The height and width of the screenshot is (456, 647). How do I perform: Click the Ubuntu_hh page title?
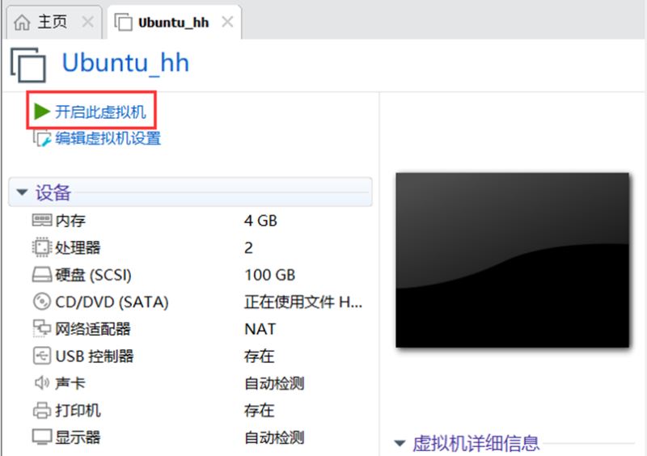pyautogui.click(x=125, y=63)
